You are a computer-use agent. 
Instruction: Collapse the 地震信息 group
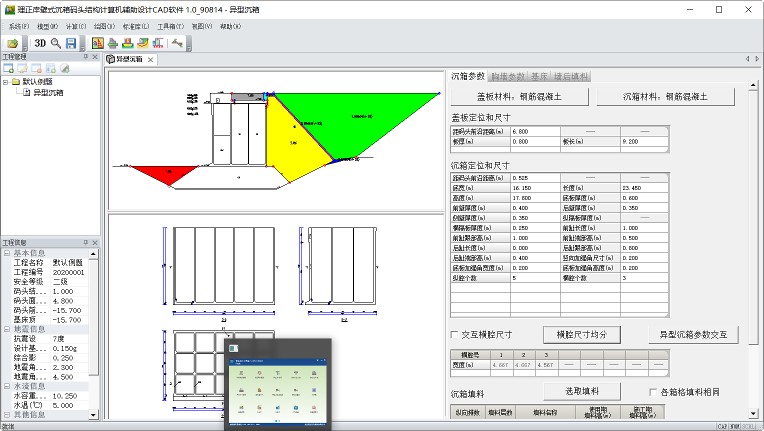coord(7,329)
